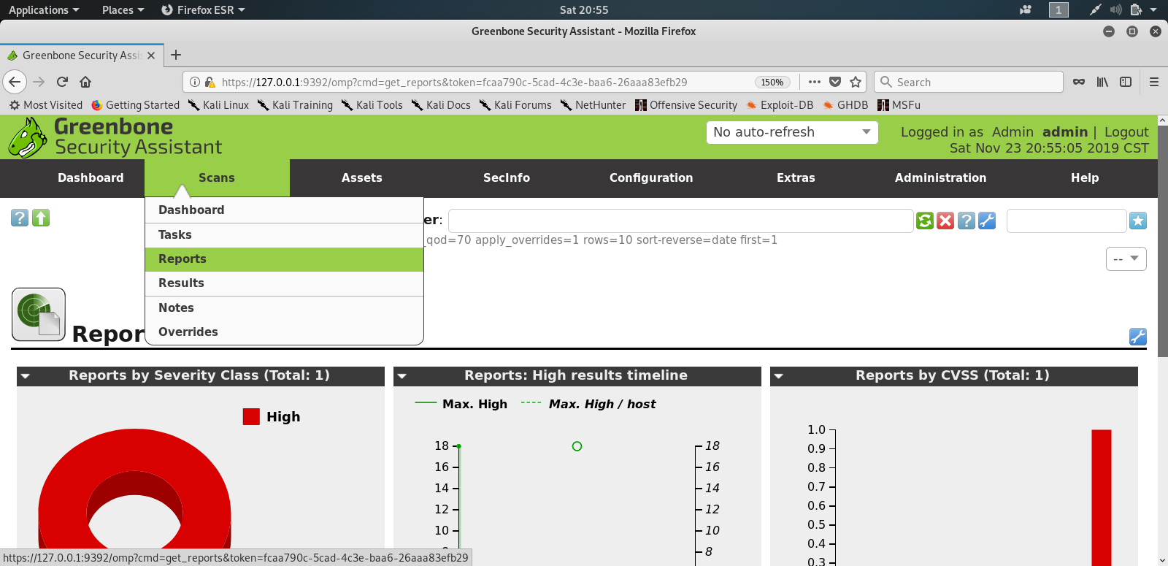
Task: Open the Kali Linux bookmark
Action: pos(218,105)
